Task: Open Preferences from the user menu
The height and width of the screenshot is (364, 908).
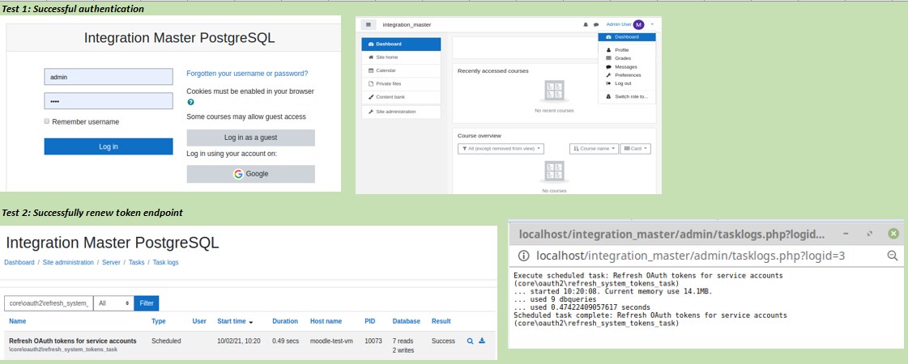Action: point(628,75)
